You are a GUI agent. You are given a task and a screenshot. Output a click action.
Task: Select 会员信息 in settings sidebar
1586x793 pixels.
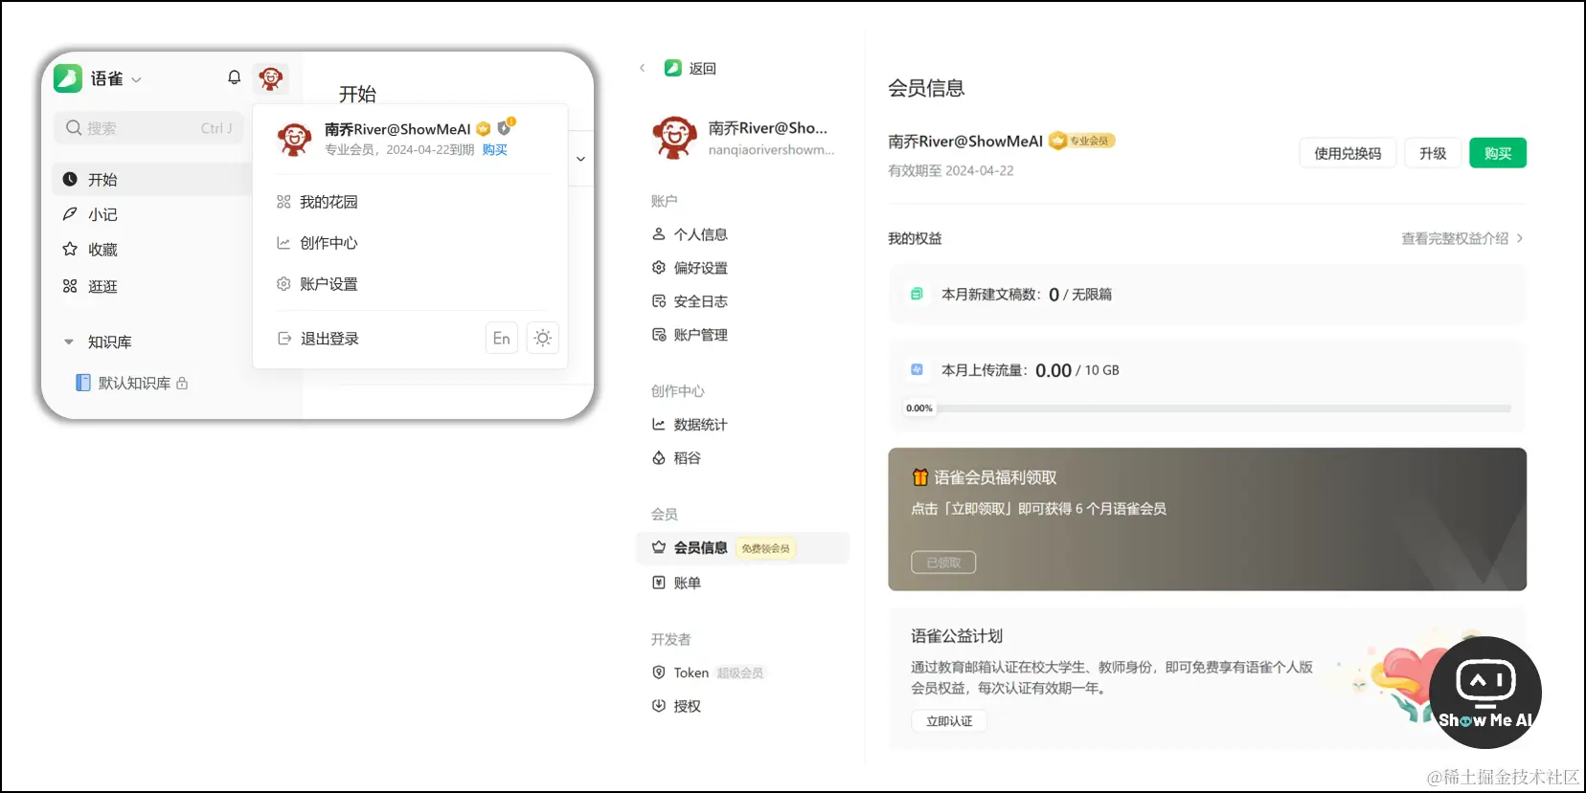coord(742,548)
